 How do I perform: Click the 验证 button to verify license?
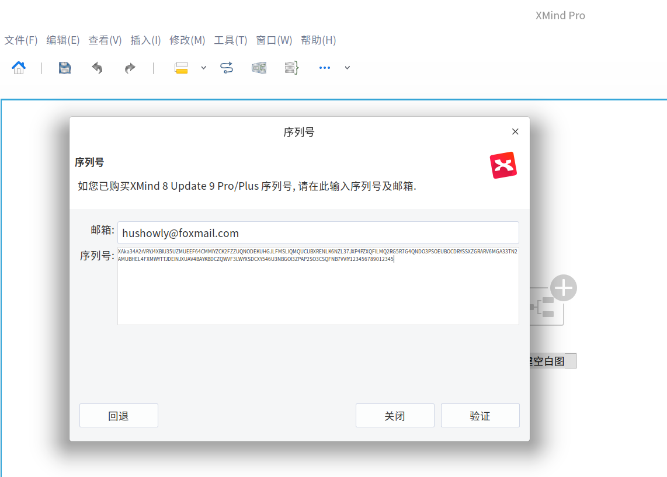point(480,415)
